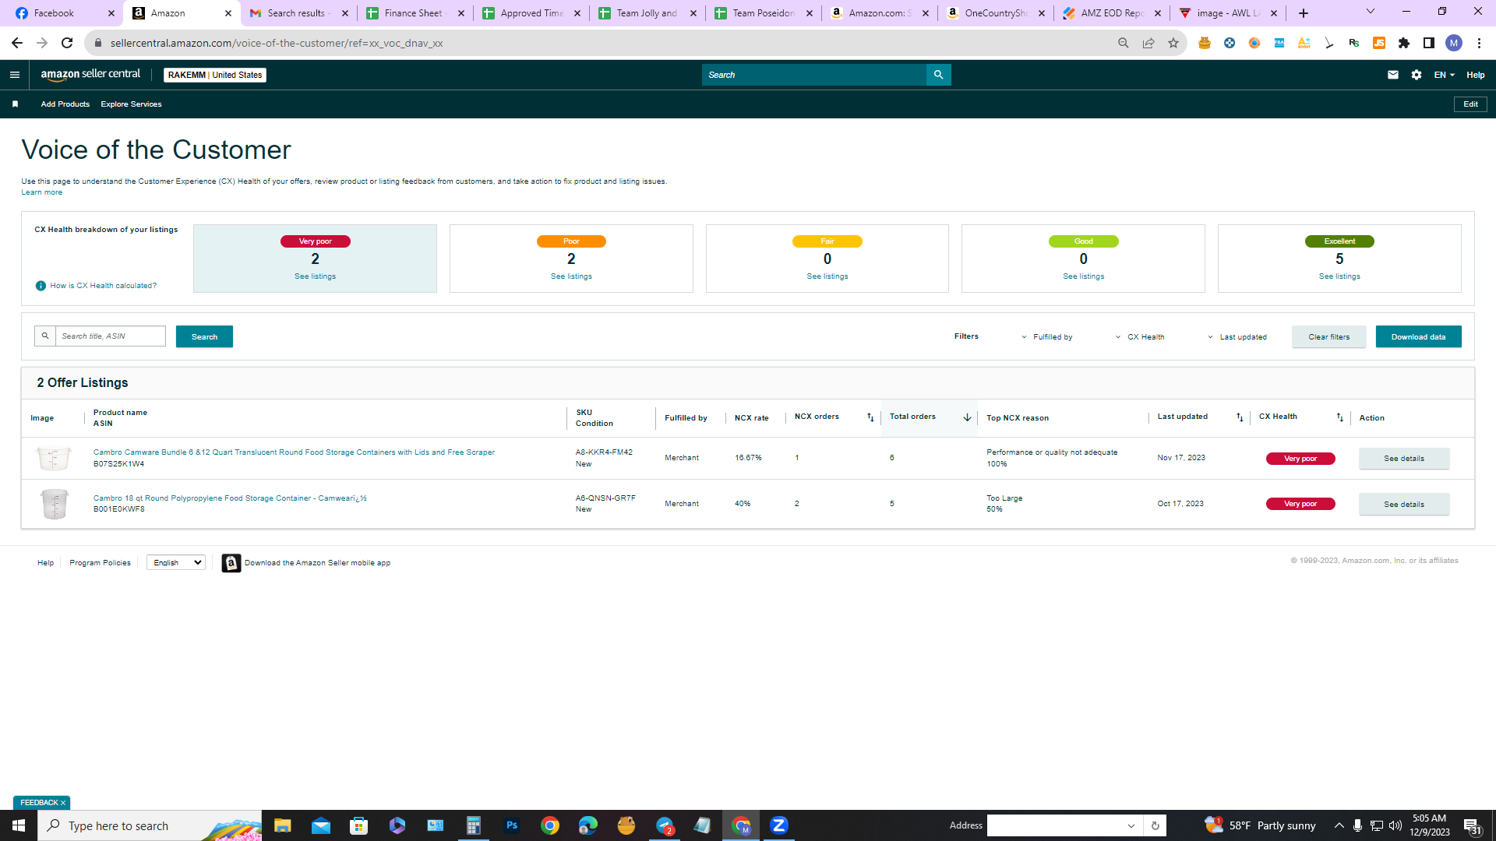1496x841 pixels.
Task: Click the teal Search button
Action: pyautogui.click(x=204, y=337)
